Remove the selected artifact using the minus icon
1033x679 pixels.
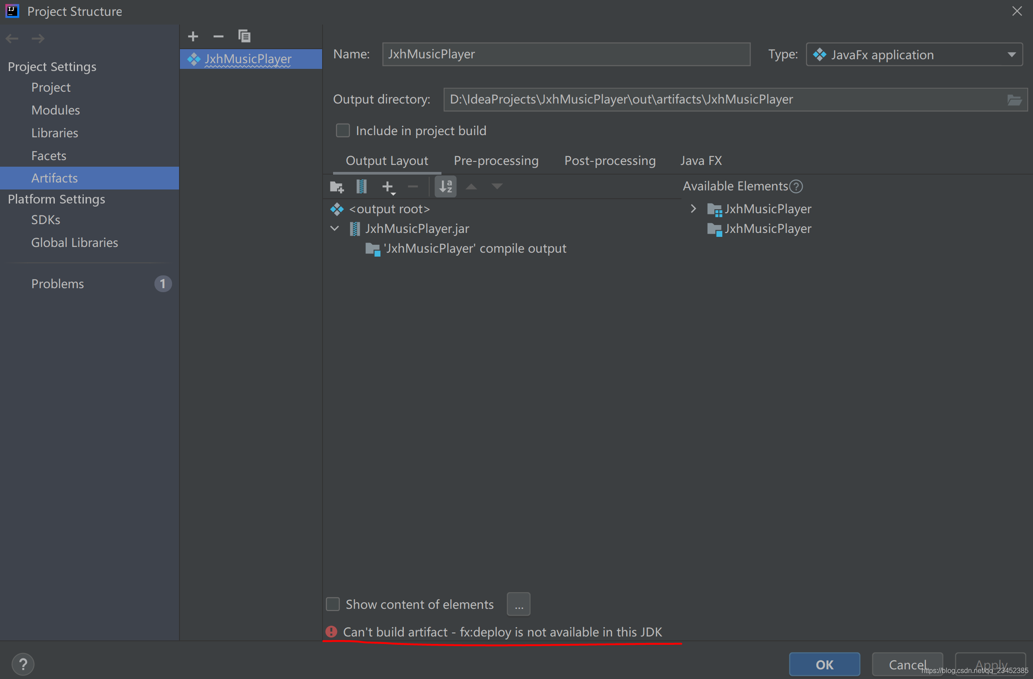(218, 36)
